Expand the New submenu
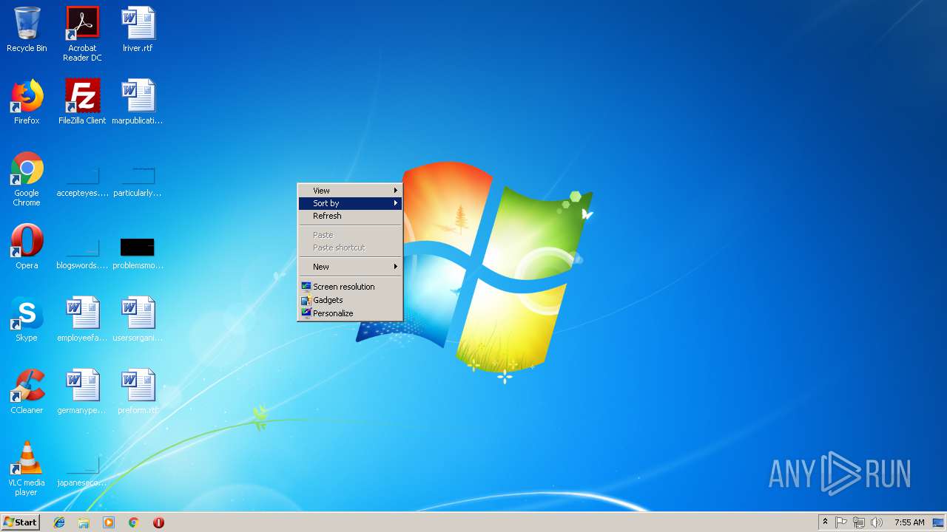 [x=350, y=267]
